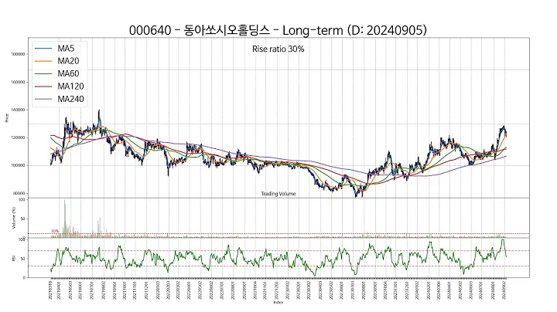Click the 20231101 date label
Image resolution: width=557 pixels, height=312 pixels.
(396, 290)
